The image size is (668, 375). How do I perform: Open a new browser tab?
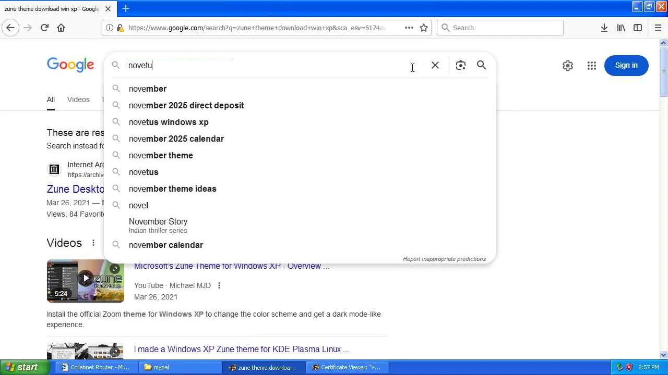pyautogui.click(x=126, y=8)
